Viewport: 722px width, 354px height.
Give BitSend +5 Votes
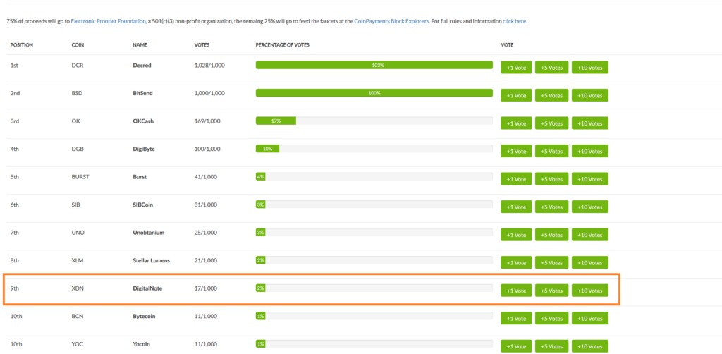click(x=551, y=95)
